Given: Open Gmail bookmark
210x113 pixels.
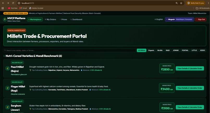Looking at the screenshot, I should pyautogui.click(x=23, y=8).
